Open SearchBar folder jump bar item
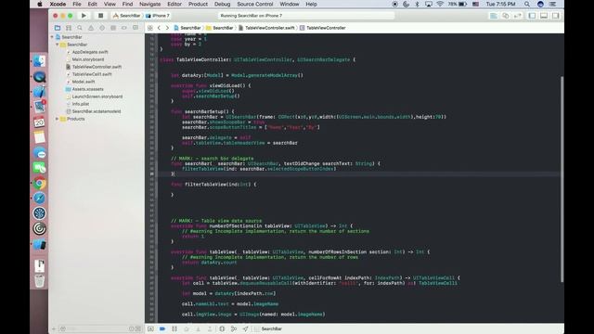The image size is (594, 334). coord(220,28)
